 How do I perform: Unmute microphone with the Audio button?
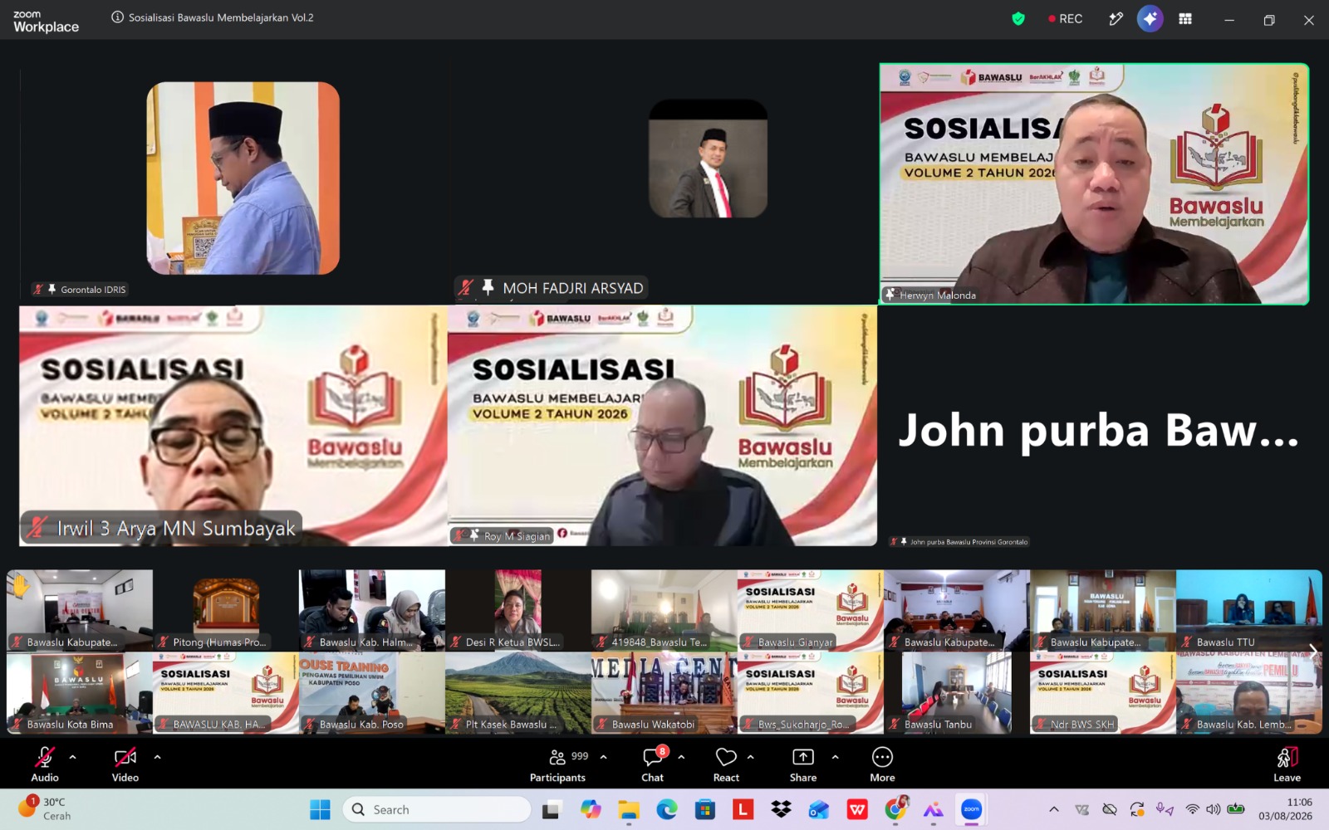45,764
